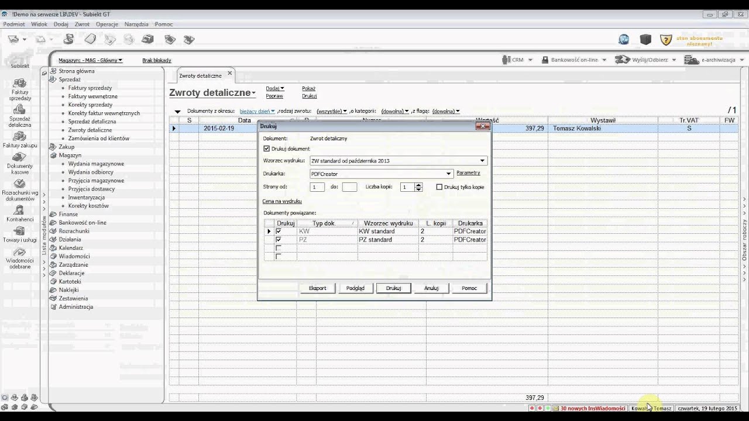Click the help shield icon in toolbar
This screenshot has width=749, height=421.
(x=666, y=40)
